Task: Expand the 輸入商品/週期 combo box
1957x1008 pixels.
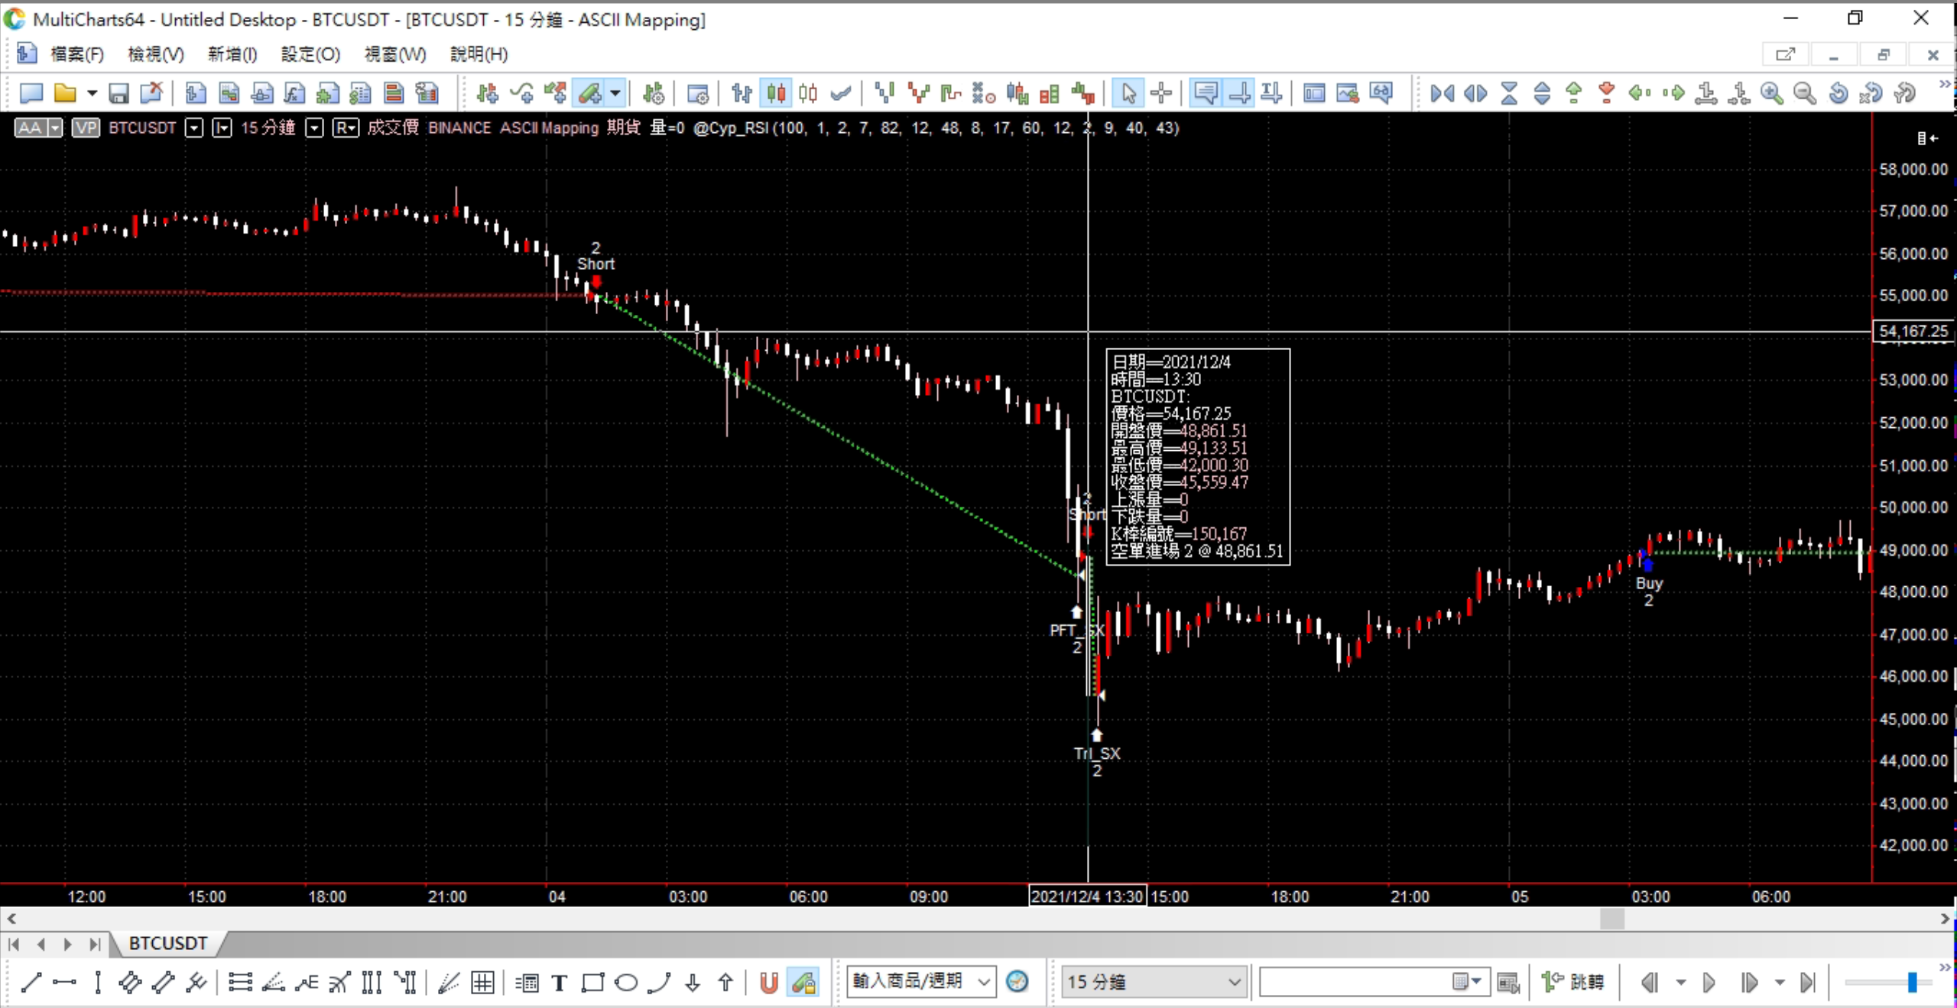Action: [984, 981]
